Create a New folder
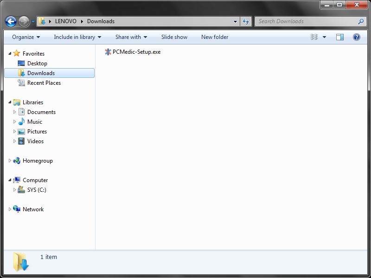Screen dimensions: 371x278 click(x=215, y=37)
